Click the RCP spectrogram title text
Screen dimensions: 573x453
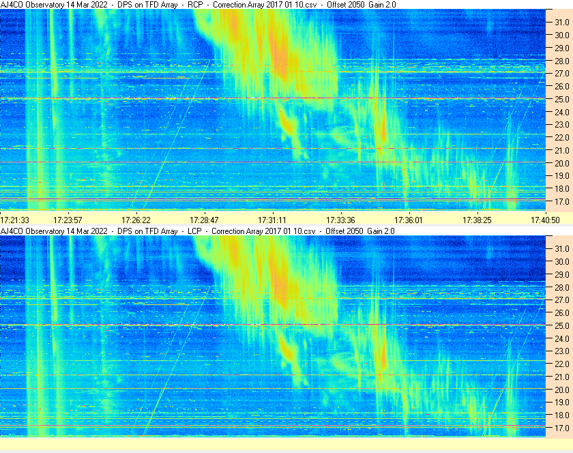[198, 5]
